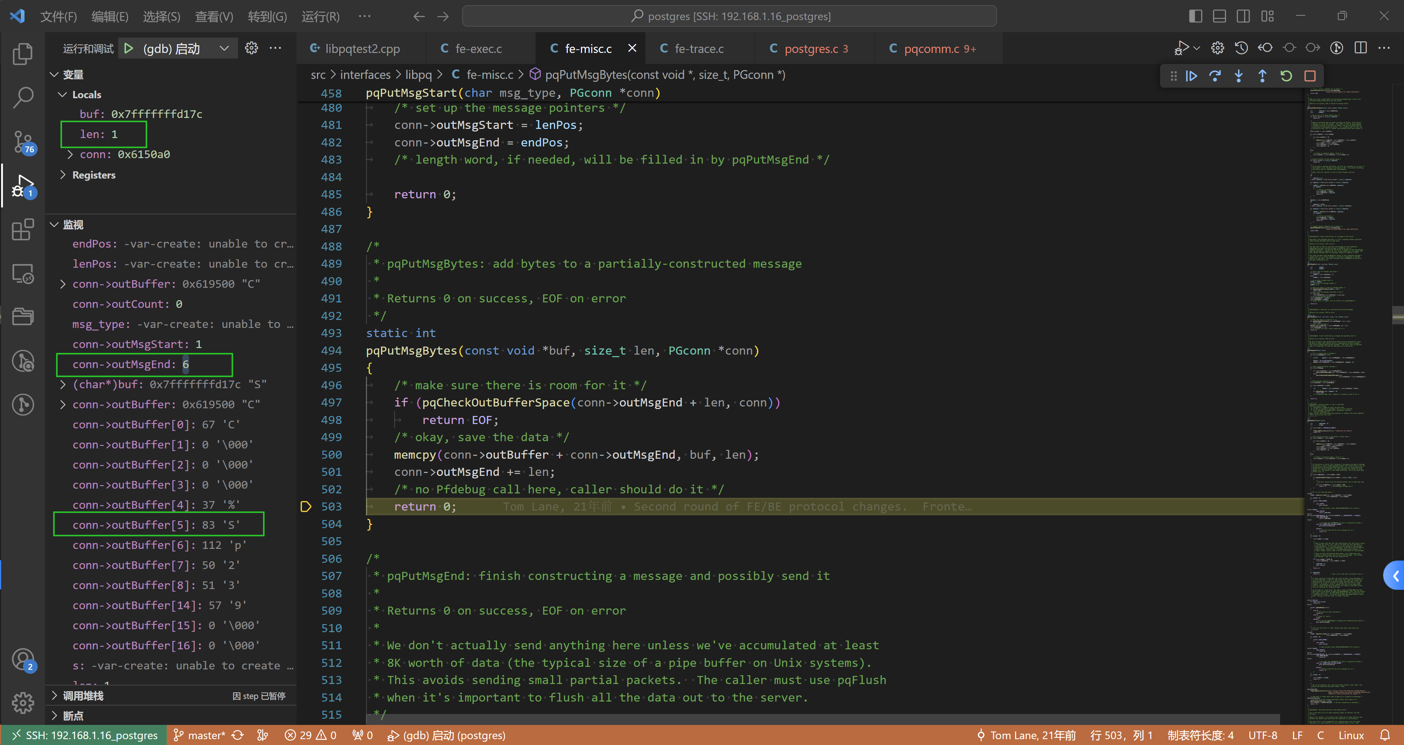
Task: Open the debug configuration dropdown
Action: tap(224, 49)
